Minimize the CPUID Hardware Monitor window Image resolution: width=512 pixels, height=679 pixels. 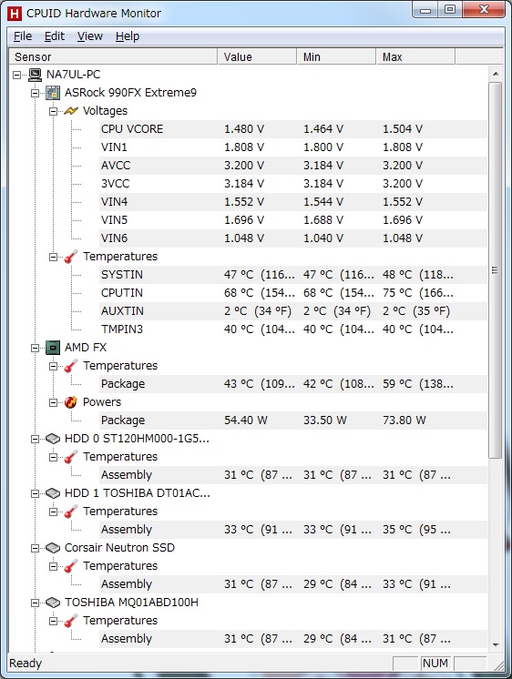pyautogui.click(x=425, y=10)
